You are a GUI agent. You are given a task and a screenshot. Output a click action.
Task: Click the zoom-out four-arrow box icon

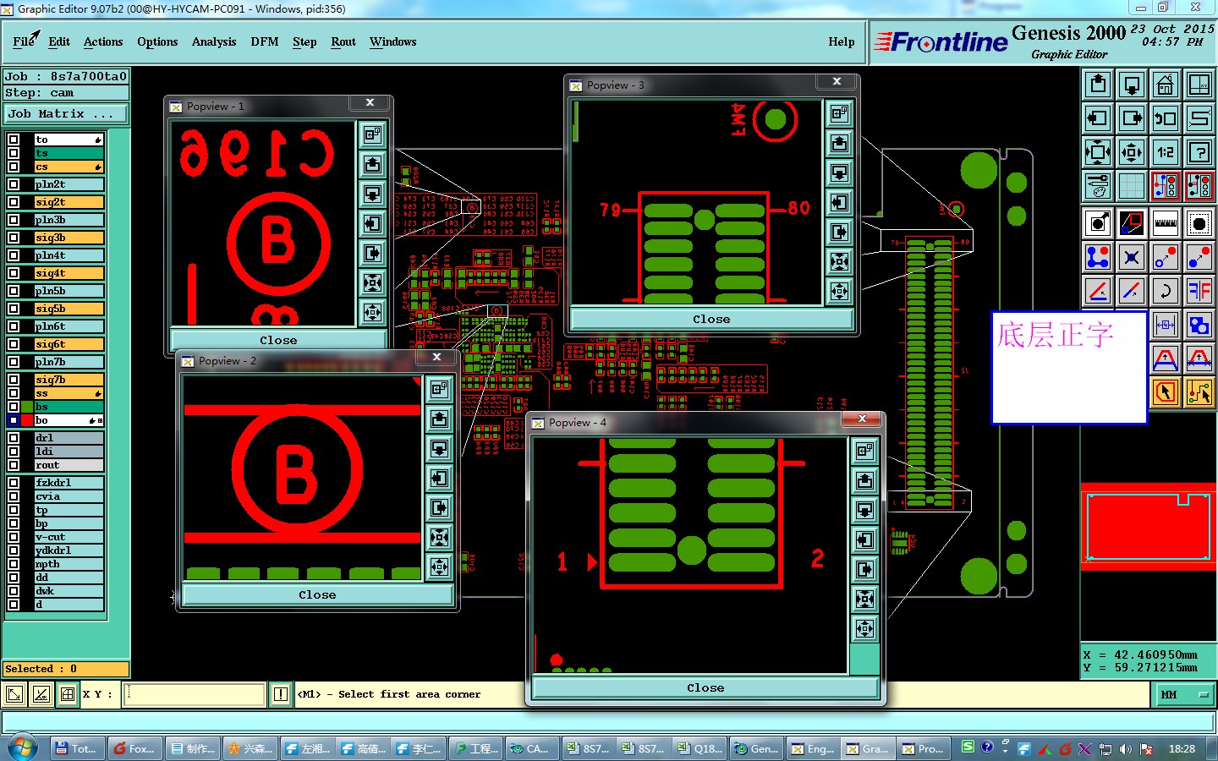pyautogui.click(x=1098, y=152)
